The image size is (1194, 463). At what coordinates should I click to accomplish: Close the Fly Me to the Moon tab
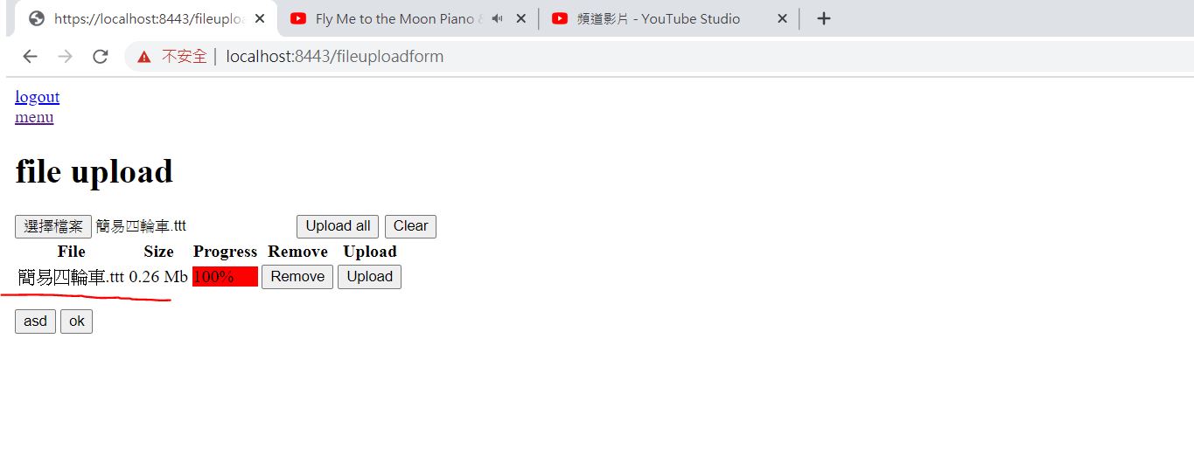point(520,18)
